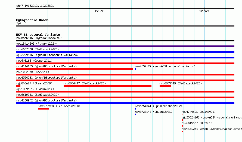The height and width of the screenshot is (142, 242).
Task: Click blue bar under nsv4138902
Action: click(x=125, y=103)
